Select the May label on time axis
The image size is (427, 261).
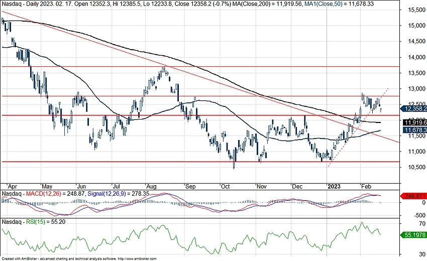(47, 187)
